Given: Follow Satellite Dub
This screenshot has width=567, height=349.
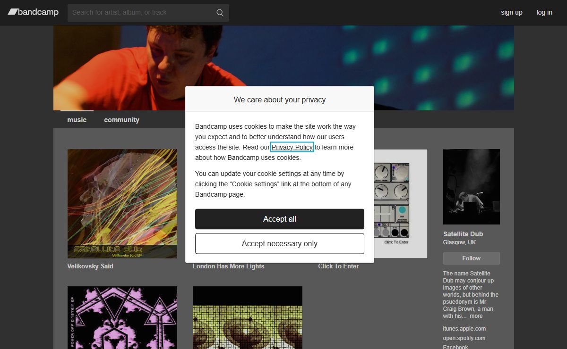Looking at the screenshot, I should coord(472,258).
